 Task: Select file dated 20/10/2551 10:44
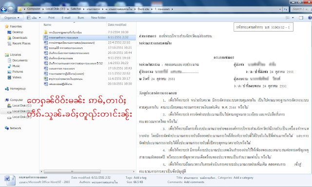(x=89, y=53)
